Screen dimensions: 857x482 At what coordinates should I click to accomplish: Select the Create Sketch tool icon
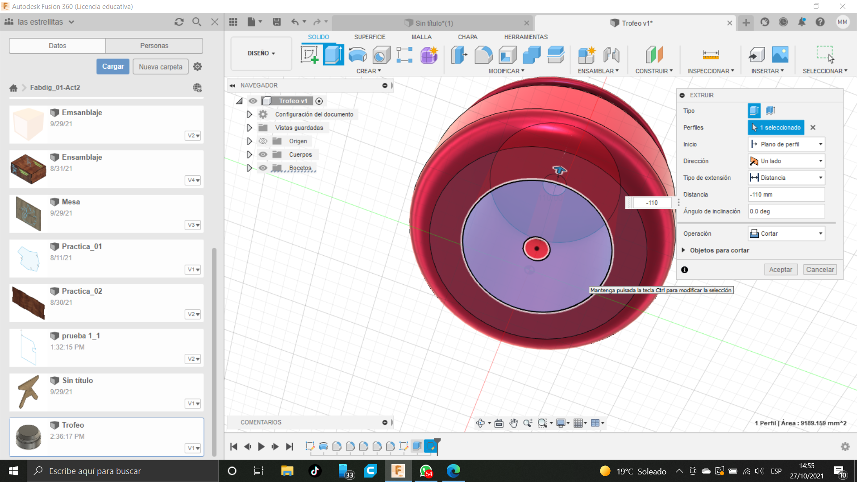pyautogui.click(x=309, y=55)
